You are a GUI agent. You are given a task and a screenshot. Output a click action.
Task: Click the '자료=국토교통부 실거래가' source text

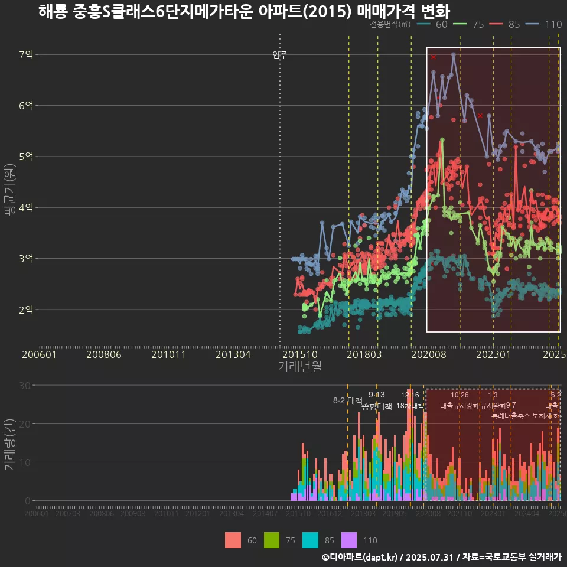(x=511, y=557)
